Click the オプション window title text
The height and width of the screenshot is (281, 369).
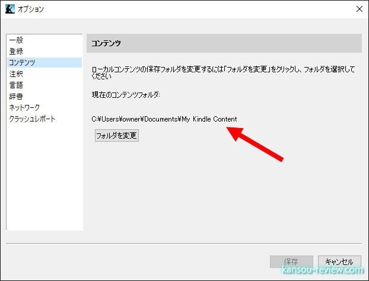[31, 9]
